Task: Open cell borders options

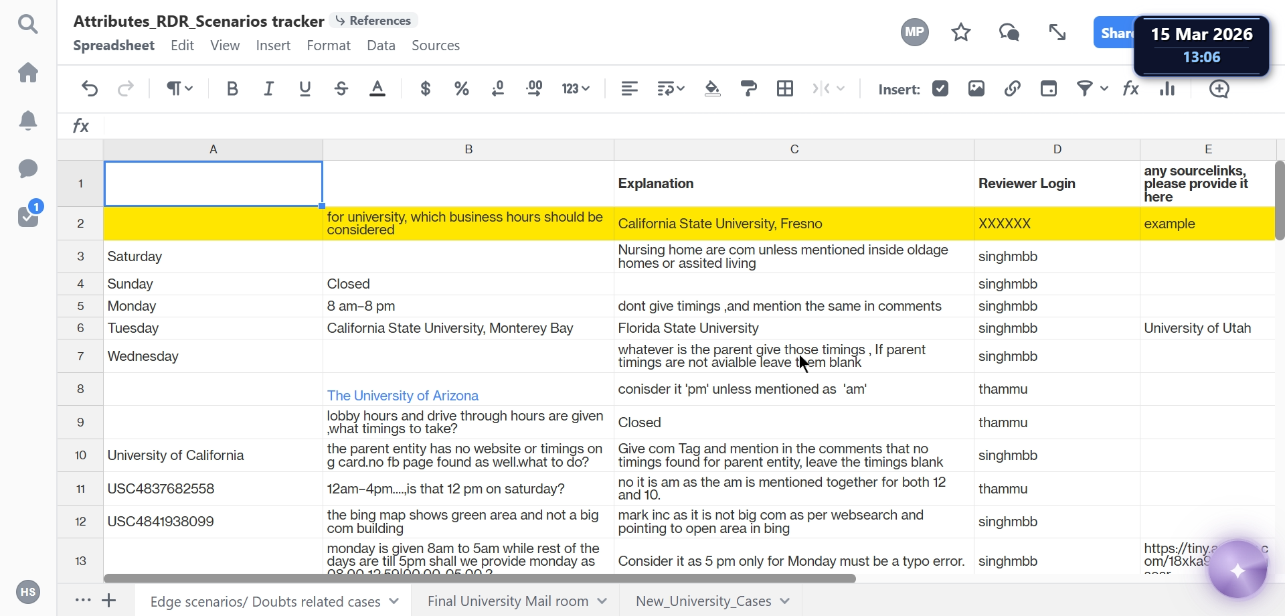Action: tap(785, 88)
